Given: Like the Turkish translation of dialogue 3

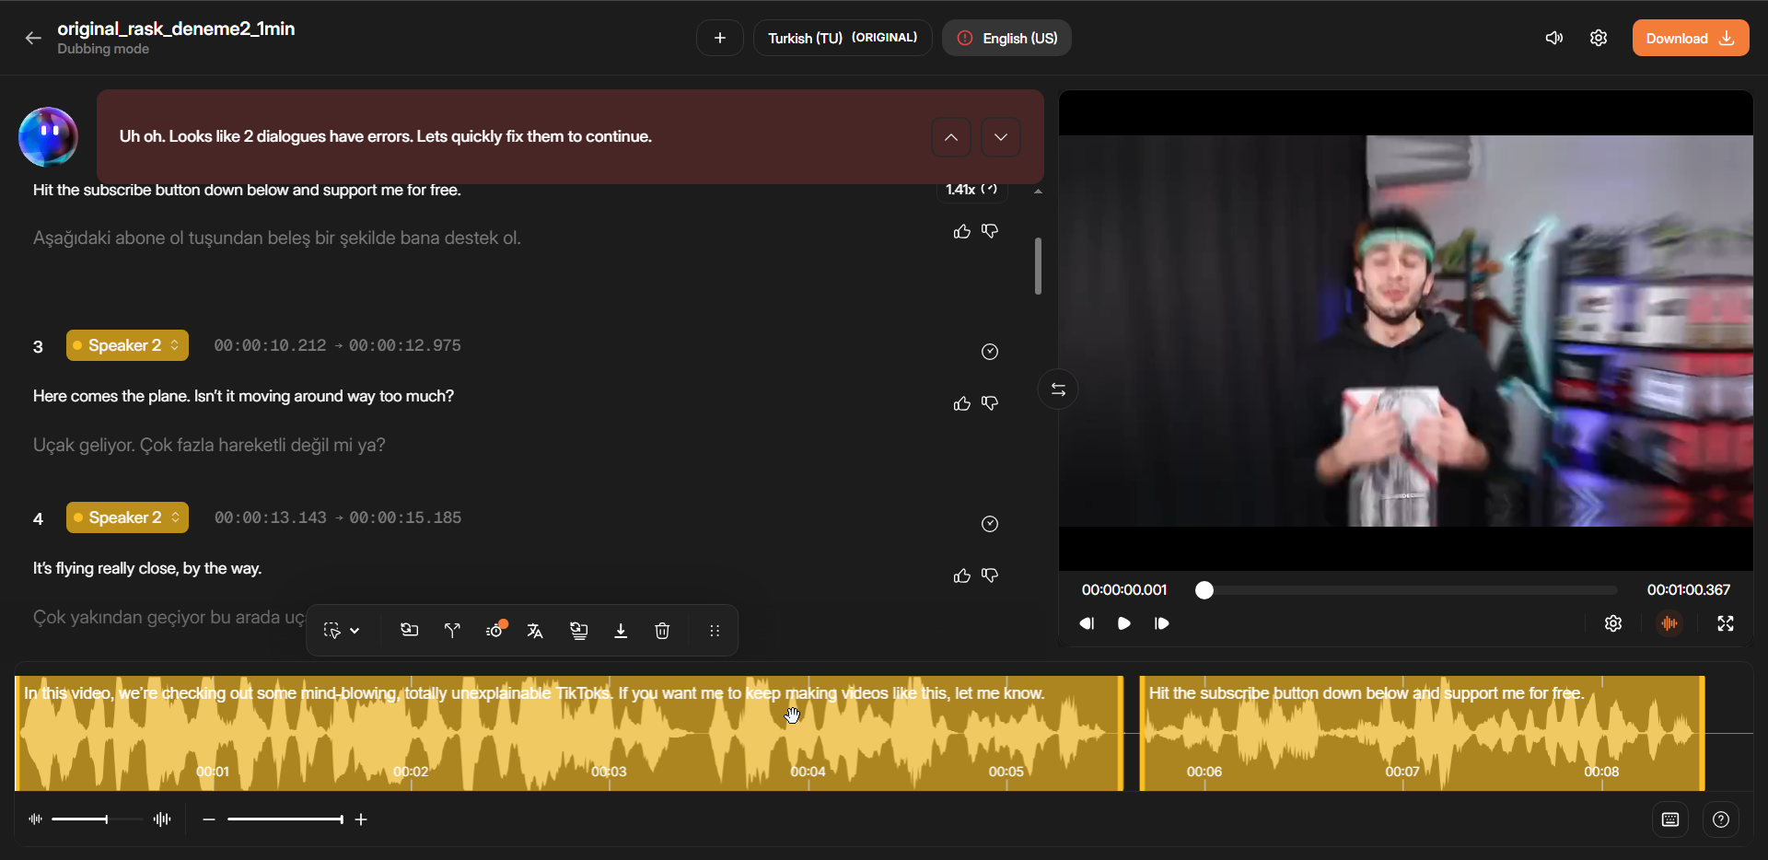Looking at the screenshot, I should [961, 403].
